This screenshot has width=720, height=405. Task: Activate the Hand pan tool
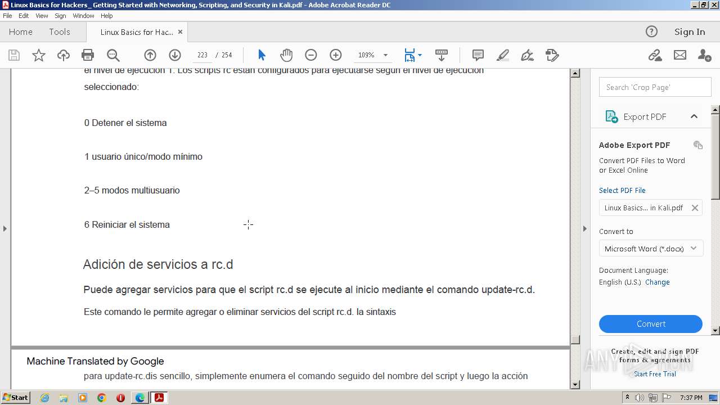pyautogui.click(x=286, y=55)
